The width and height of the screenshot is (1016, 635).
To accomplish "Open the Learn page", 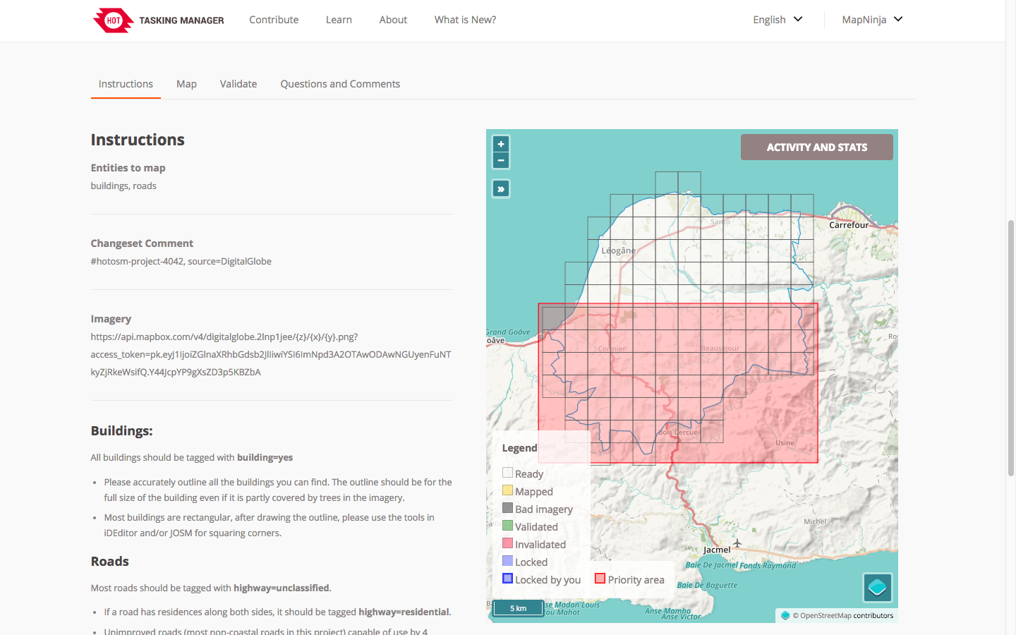I will (x=339, y=20).
